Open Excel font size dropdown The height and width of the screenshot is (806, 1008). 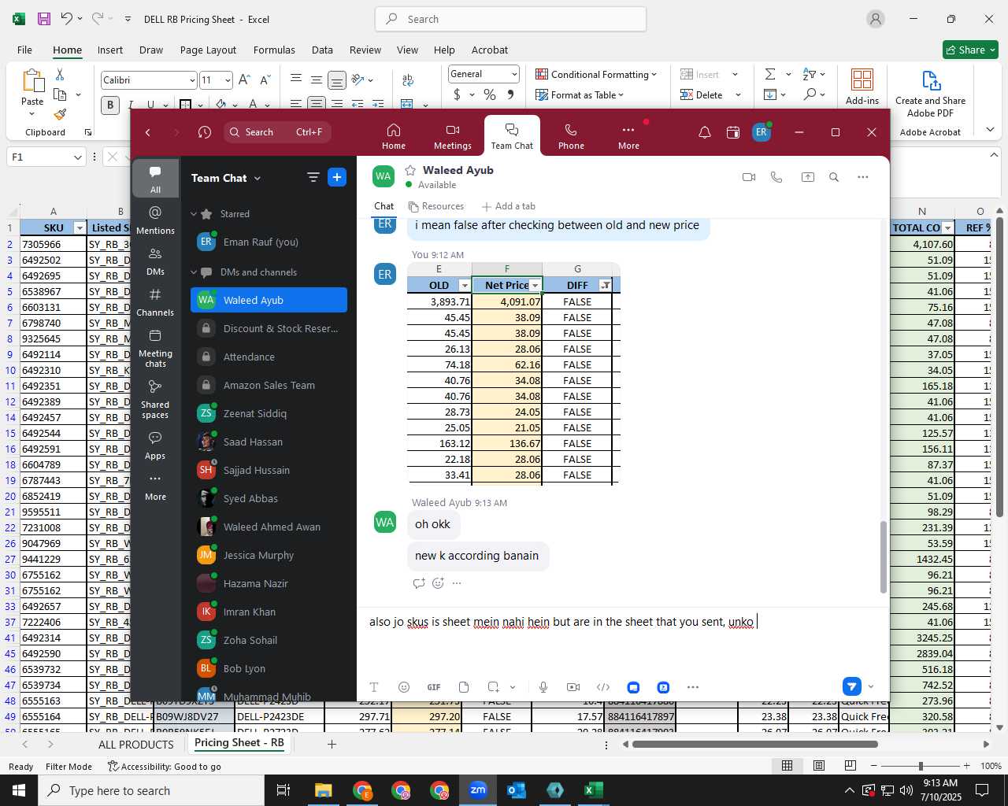pyautogui.click(x=228, y=80)
